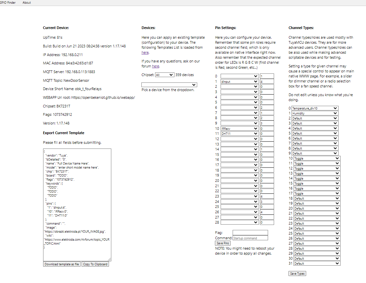Image resolution: width=366 pixels, height=283 pixels.
Task: Open channel 17 Toggle type dropdown
Action: pyautogui.click(x=317, y=193)
